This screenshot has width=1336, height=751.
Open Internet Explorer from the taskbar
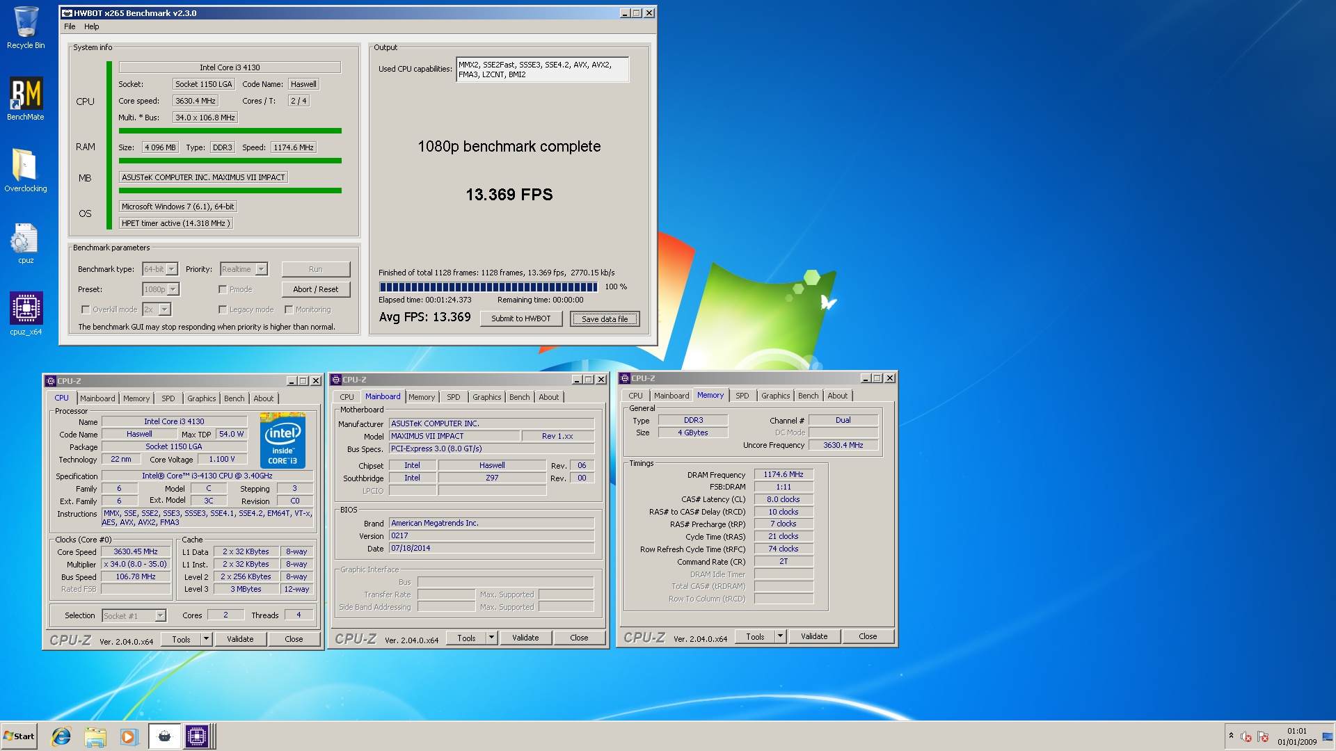click(x=61, y=736)
